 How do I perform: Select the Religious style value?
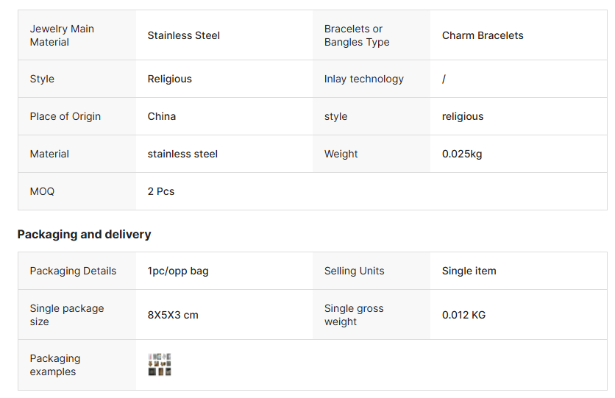[x=169, y=79]
